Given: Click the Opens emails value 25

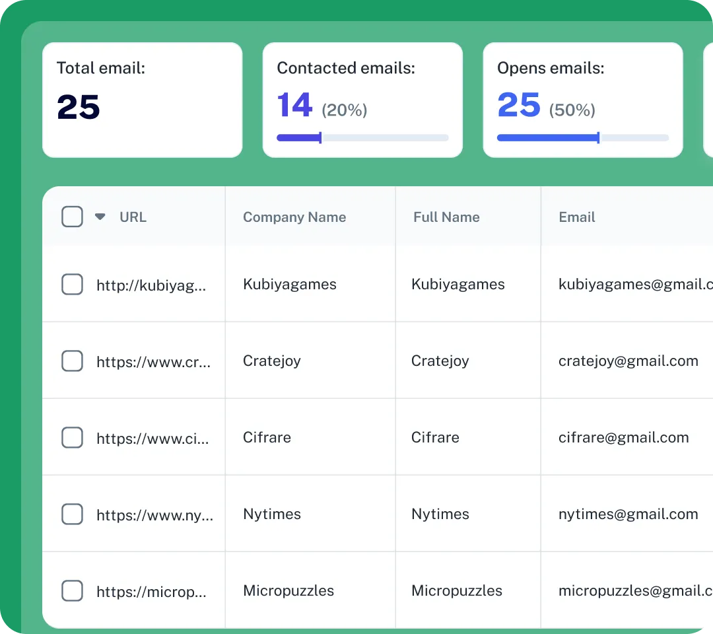Looking at the screenshot, I should [518, 105].
